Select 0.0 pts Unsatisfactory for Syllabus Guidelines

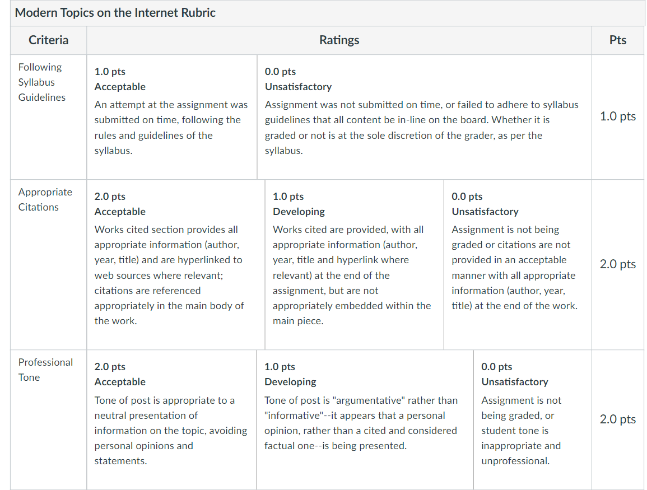click(424, 117)
